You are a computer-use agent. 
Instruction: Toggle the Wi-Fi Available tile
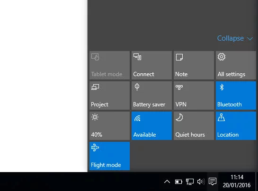pyautogui.click(x=151, y=126)
